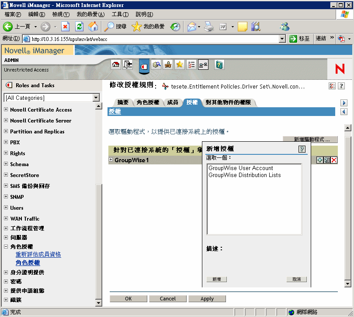Image resolution: width=354 pixels, height=317 pixels.
Task: Open the 我的最愛(A) menu
Action: [x=91, y=14]
